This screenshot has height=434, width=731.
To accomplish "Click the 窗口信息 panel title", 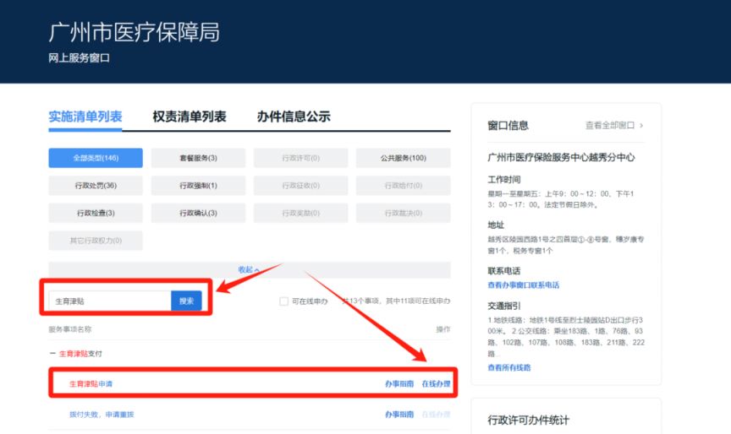I will (x=508, y=126).
